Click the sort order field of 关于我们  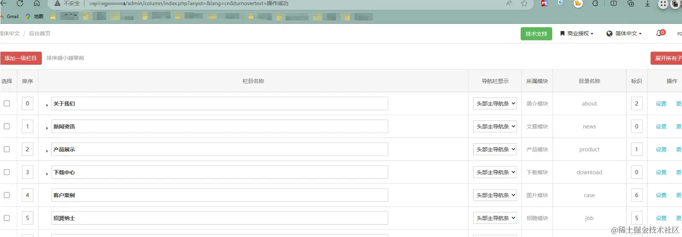point(27,103)
